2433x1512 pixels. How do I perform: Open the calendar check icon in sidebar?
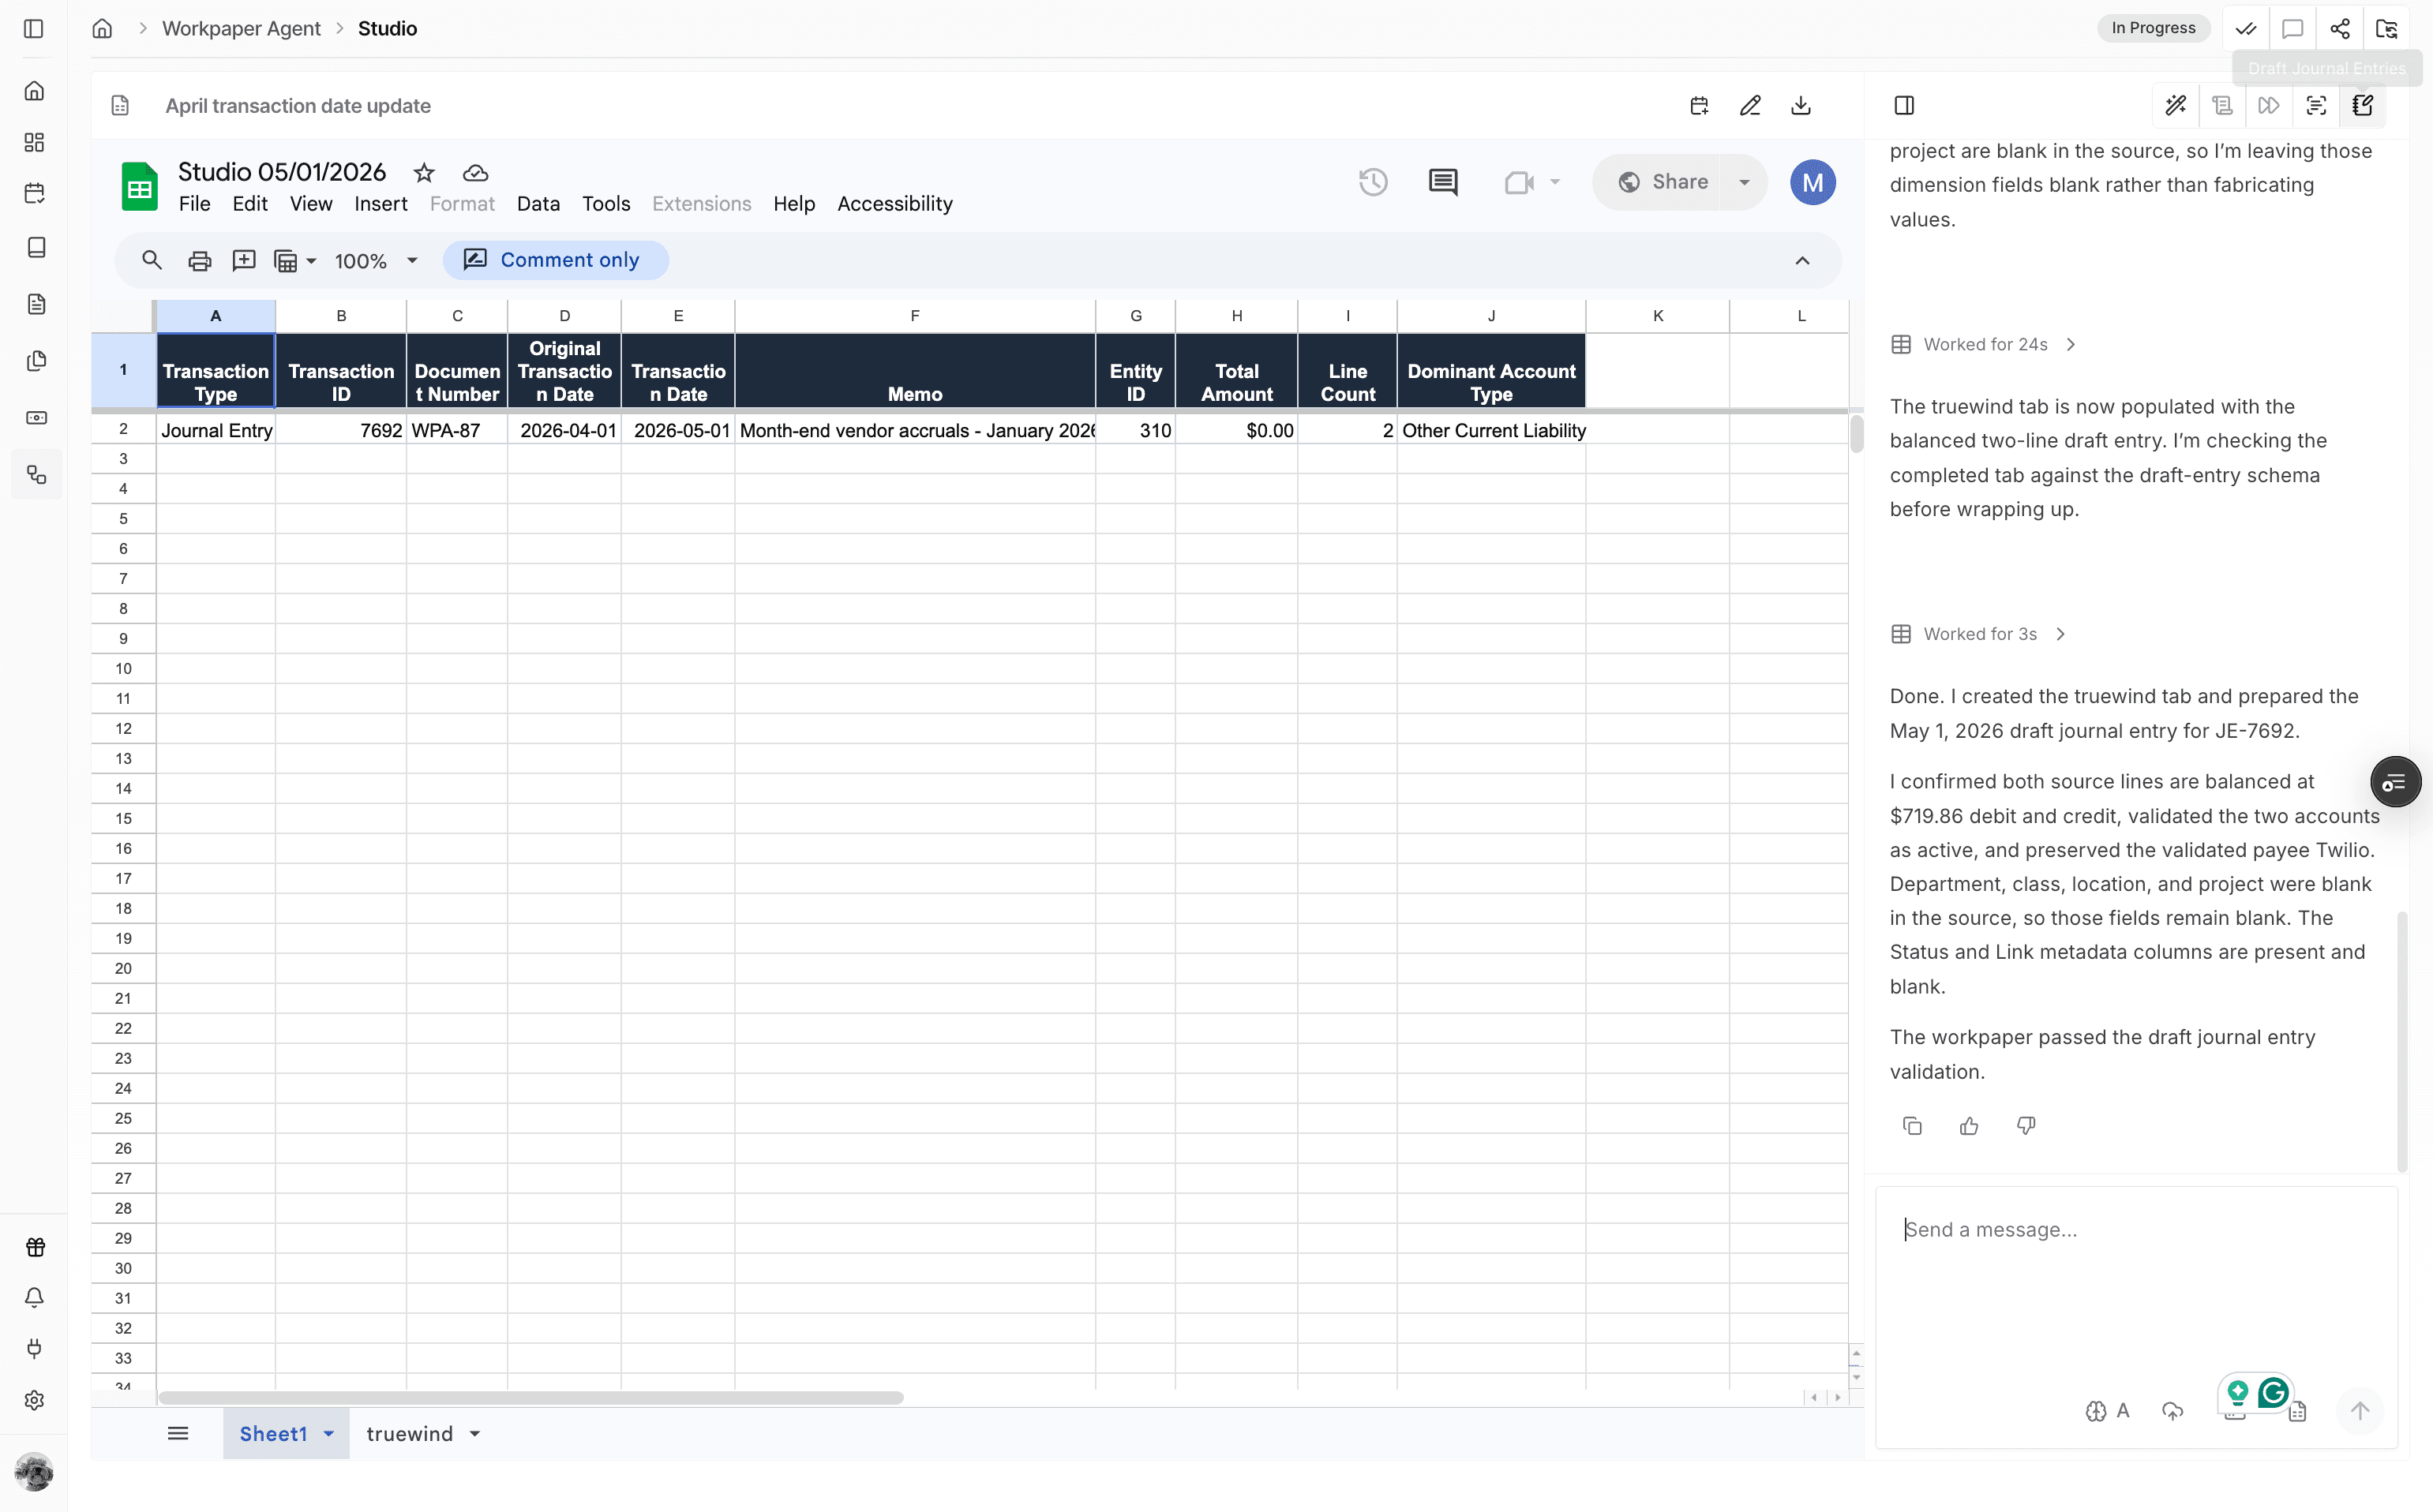coord(35,193)
